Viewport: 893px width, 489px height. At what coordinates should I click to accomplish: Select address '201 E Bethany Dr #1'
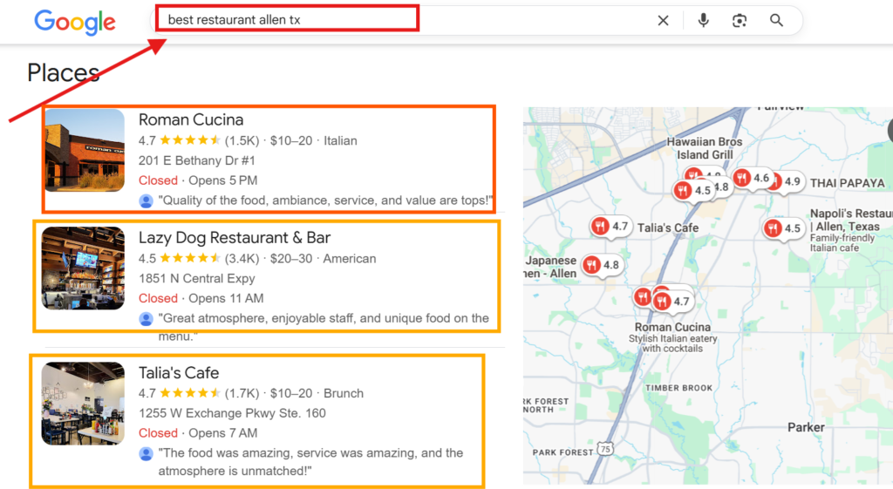(x=197, y=160)
